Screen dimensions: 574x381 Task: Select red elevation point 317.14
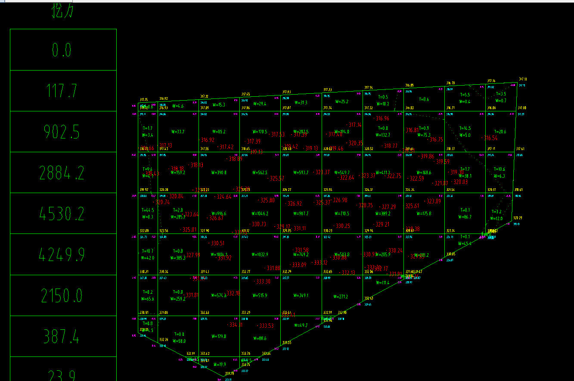(x=354, y=125)
